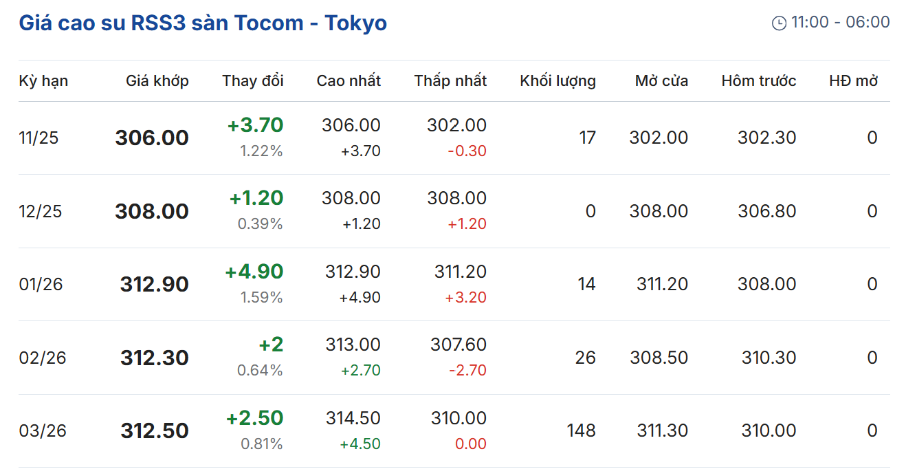
Task: Click the 'Khối lượng' column header
Action: point(557,80)
